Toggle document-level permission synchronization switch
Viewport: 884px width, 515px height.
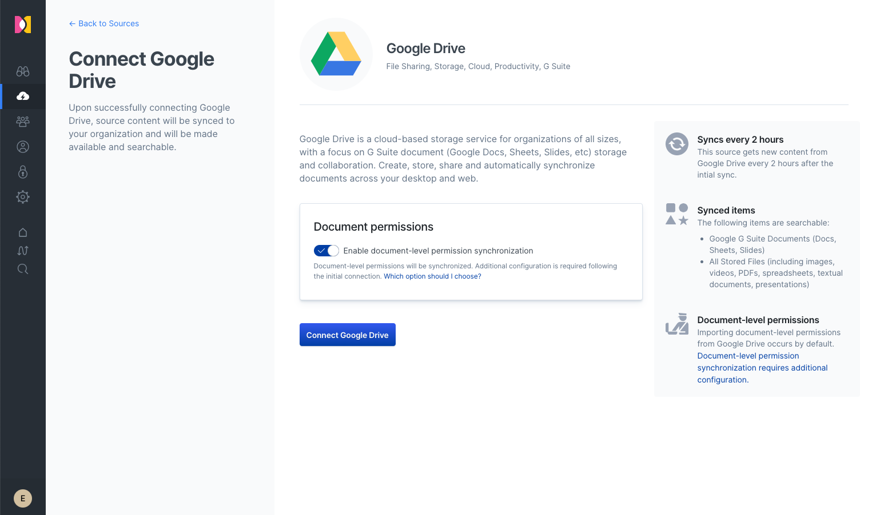click(x=326, y=251)
